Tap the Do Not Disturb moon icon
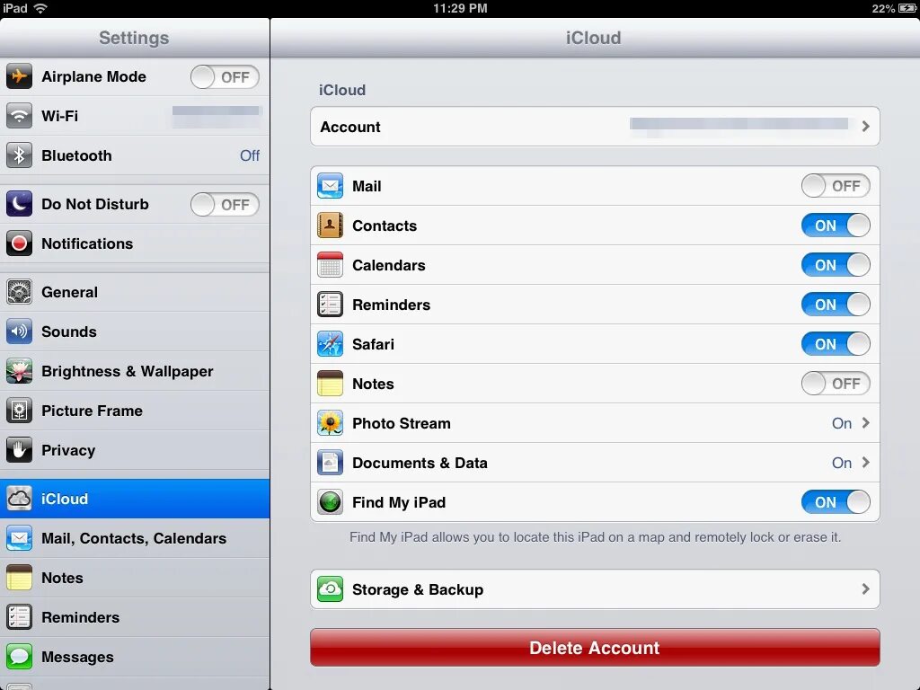This screenshot has height=690, width=920. pyautogui.click(x=20, y=204)
